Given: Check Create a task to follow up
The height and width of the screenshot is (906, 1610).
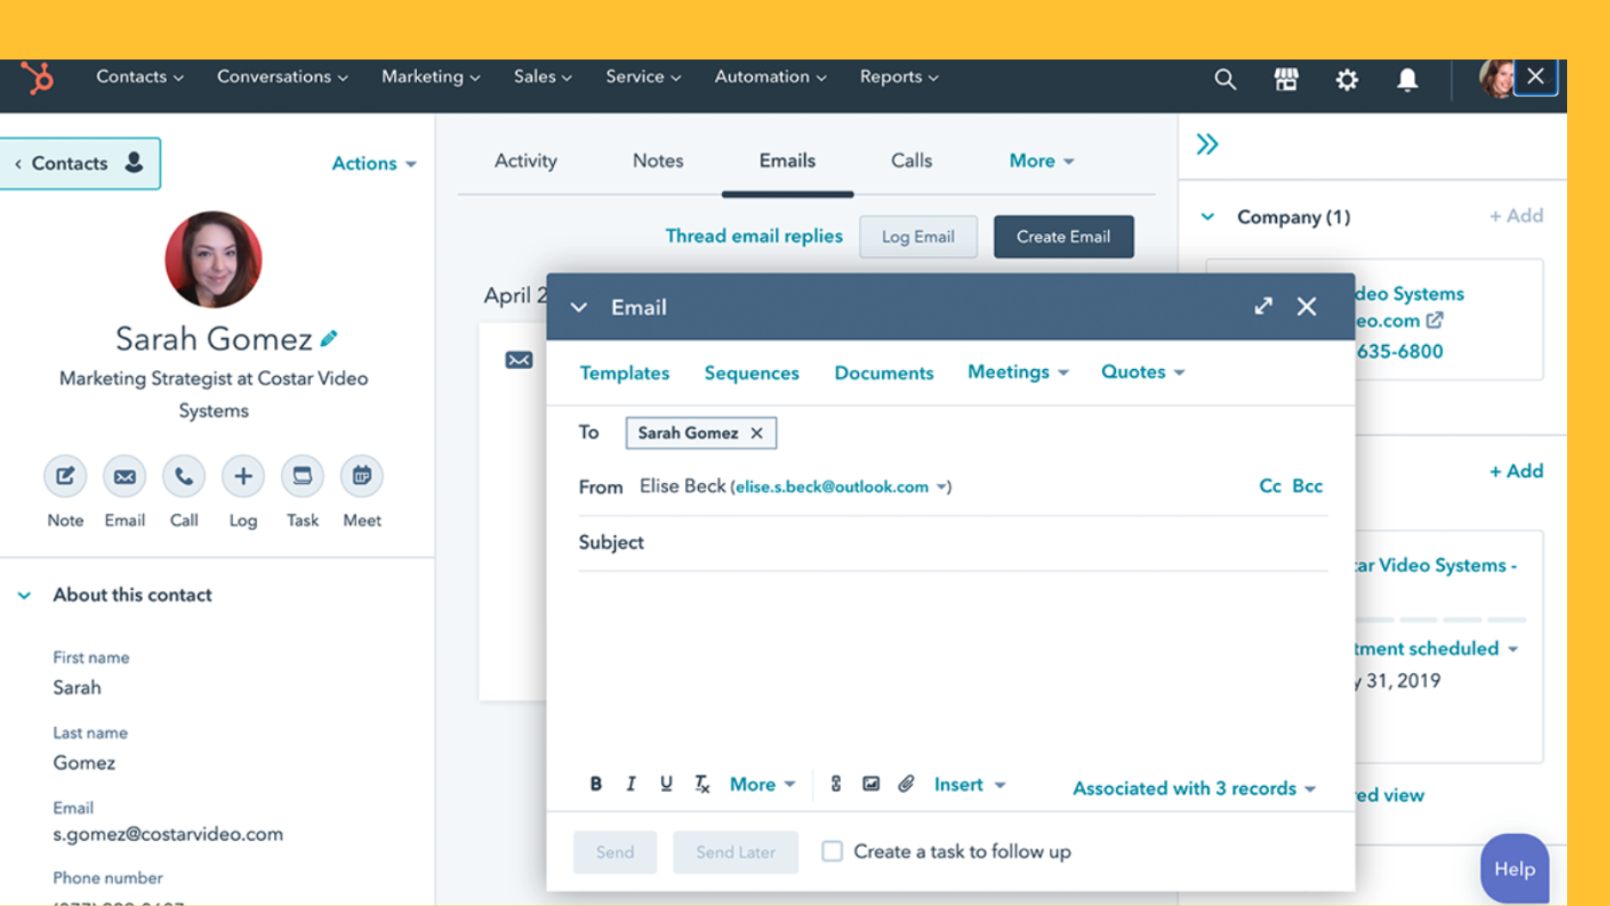Looking at the screenshot, I should (x=832, y=851).
